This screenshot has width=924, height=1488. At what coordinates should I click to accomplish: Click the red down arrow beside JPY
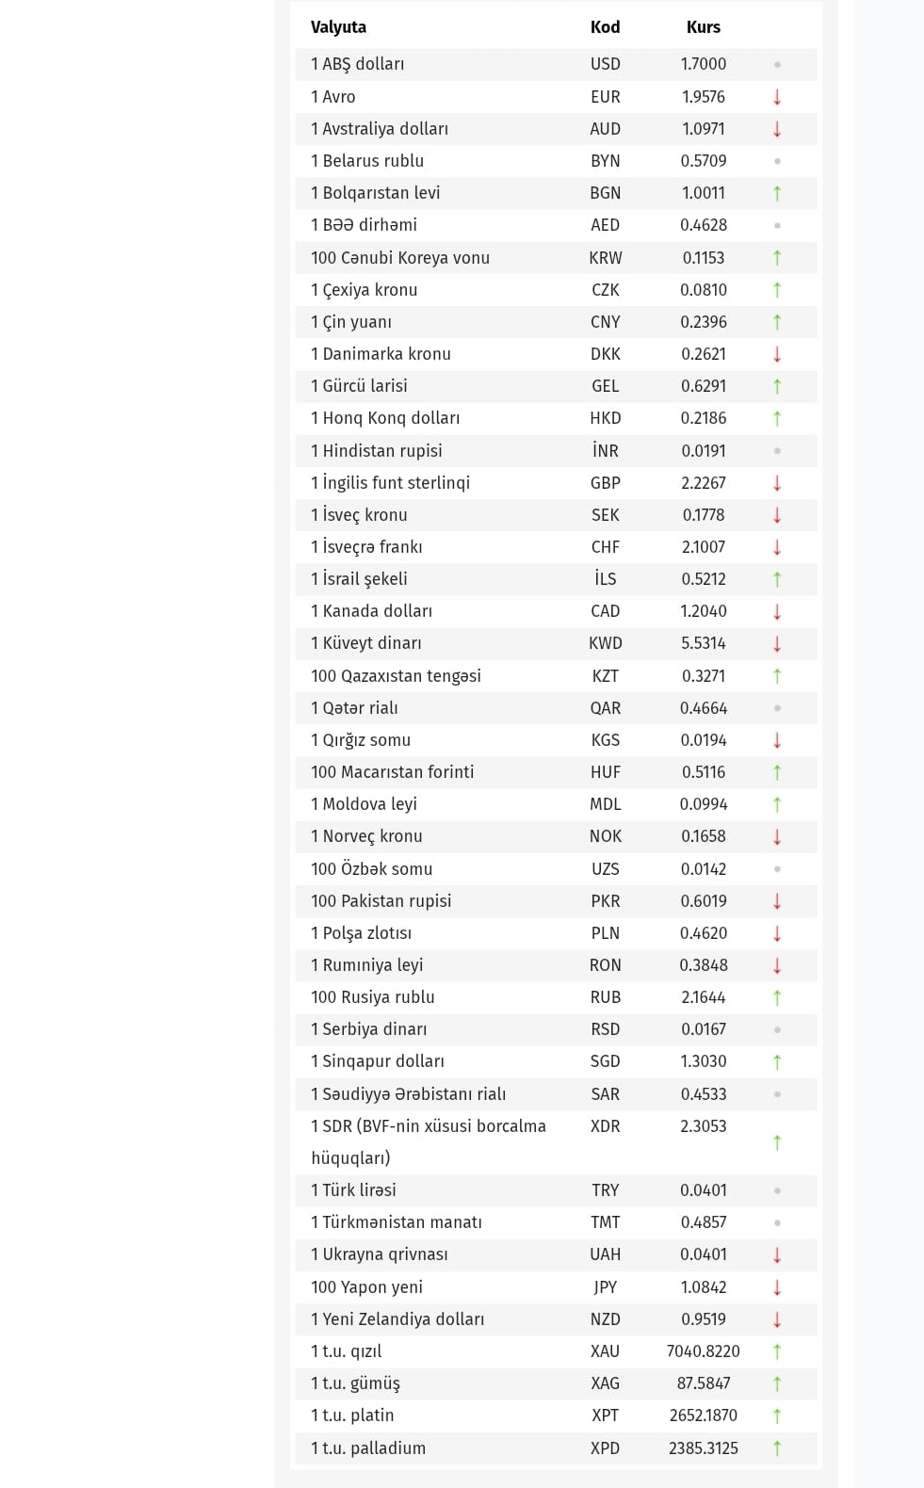click(x=777, y=1287)
